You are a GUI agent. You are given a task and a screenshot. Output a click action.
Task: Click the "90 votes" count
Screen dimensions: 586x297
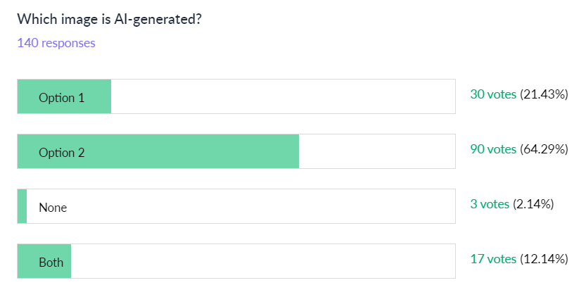pos(493,149)
